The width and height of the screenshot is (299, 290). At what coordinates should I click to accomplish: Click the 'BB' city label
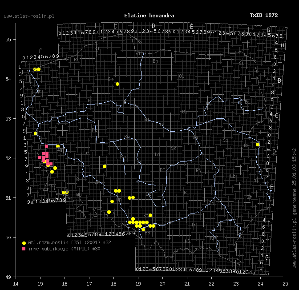click(147, 233)
